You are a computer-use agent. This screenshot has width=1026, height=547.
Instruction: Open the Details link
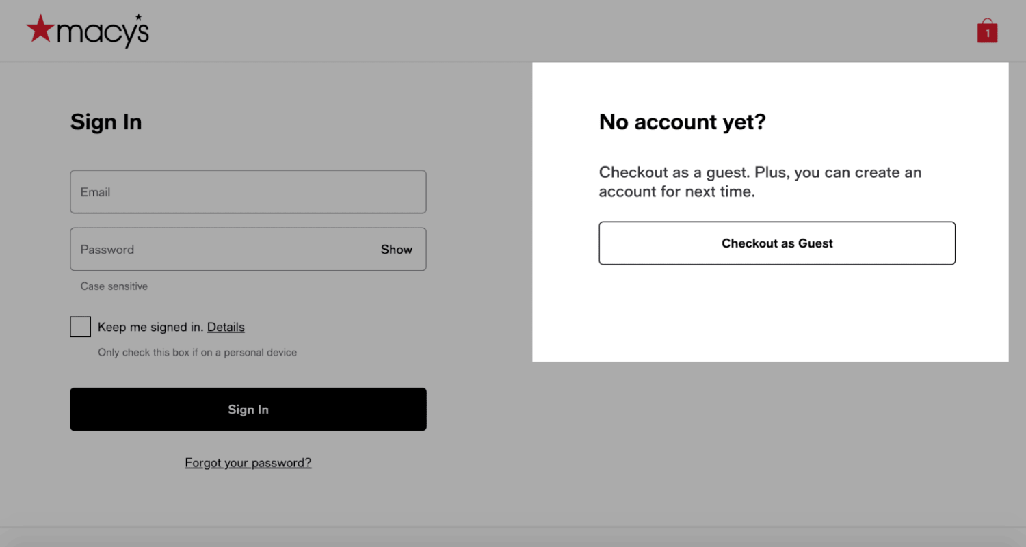click(x=226, y=327)
